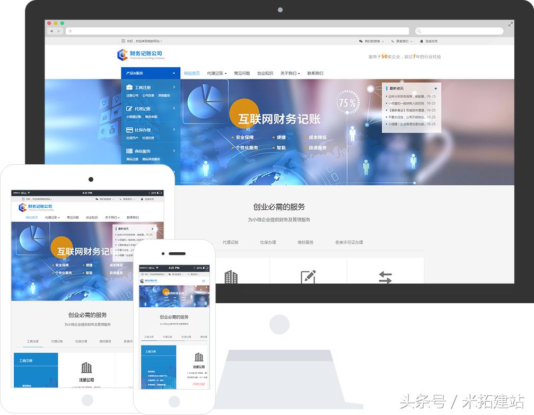Screen dimensions: 534x415
Task: Select the 工商注册 briefcase icon in sidebar
Action: [129, 87]
